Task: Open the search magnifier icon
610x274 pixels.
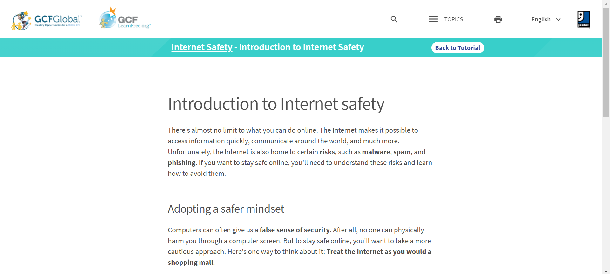Action: pos(394,19)
